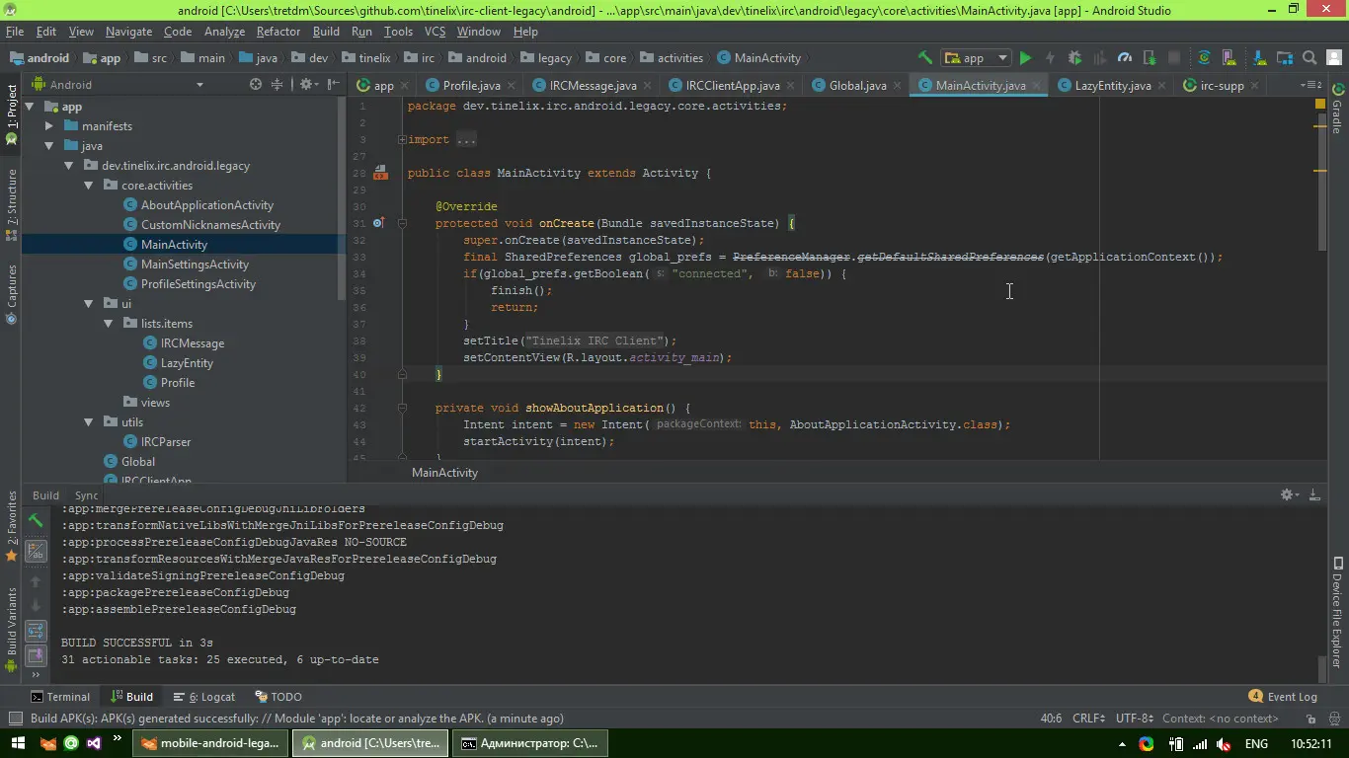
Task: Open the VCS menu
Action: click(435, 32)
